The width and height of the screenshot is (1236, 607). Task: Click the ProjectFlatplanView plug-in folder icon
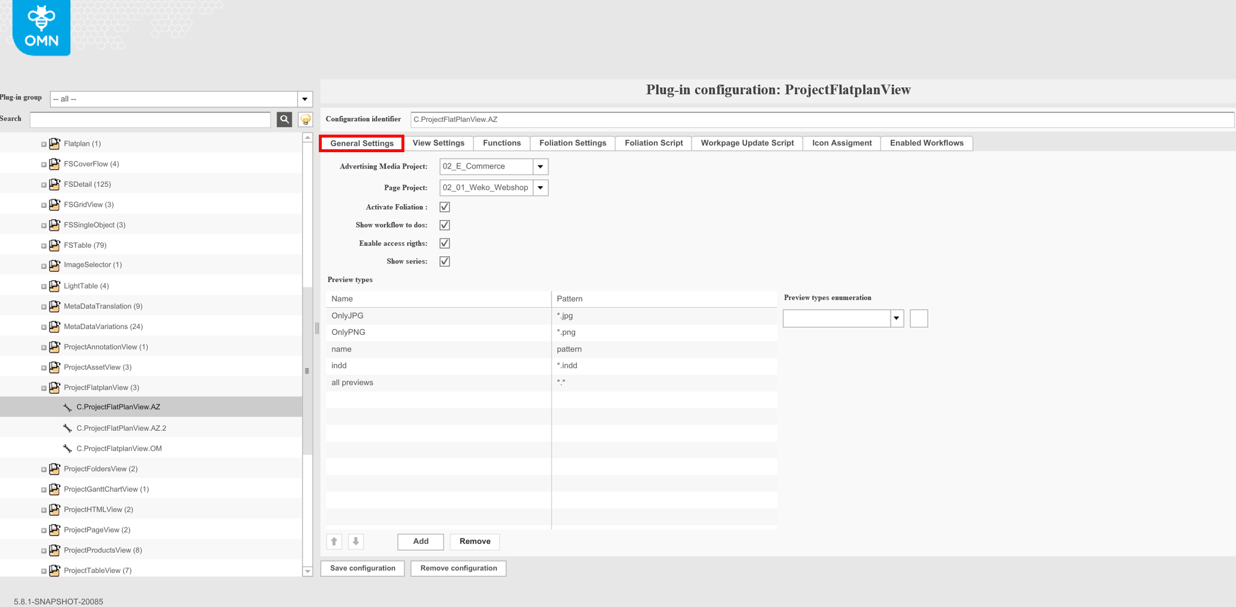[x=55, y=387]
